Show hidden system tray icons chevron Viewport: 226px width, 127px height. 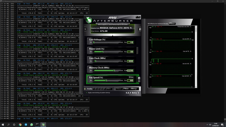pos(207,125)
